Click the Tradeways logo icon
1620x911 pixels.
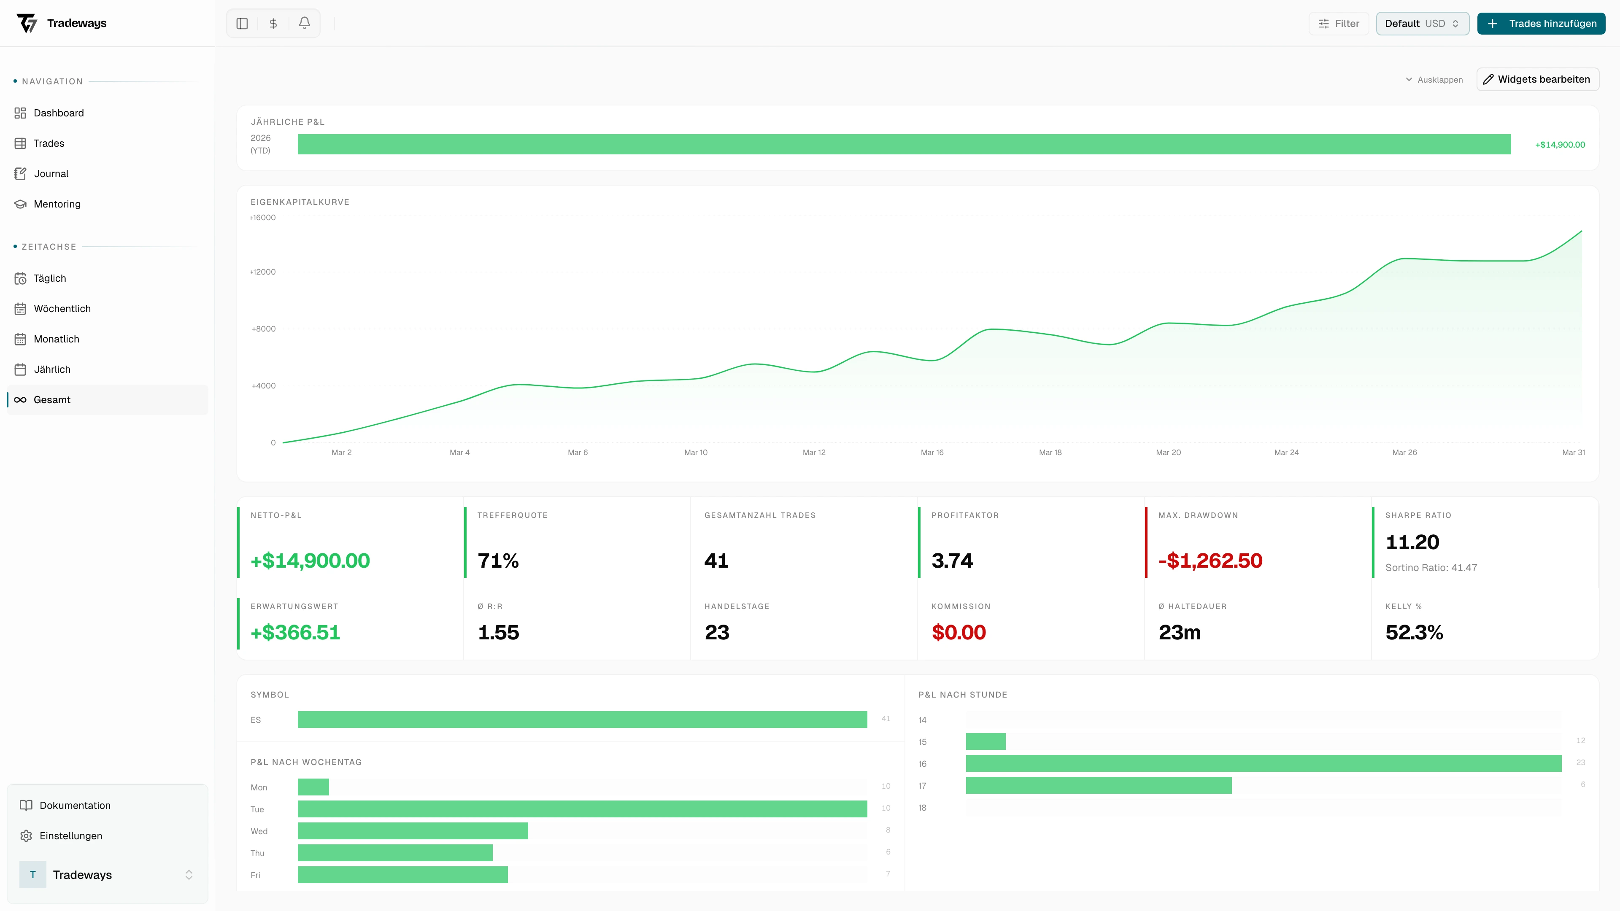pos(27,23)
